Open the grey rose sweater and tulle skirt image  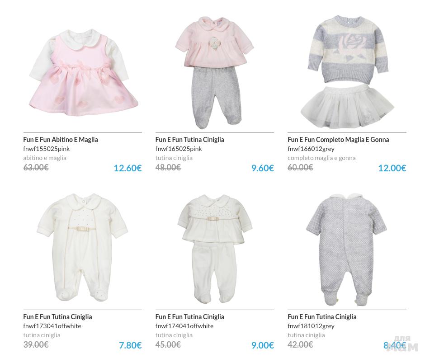tap(347, 72)
